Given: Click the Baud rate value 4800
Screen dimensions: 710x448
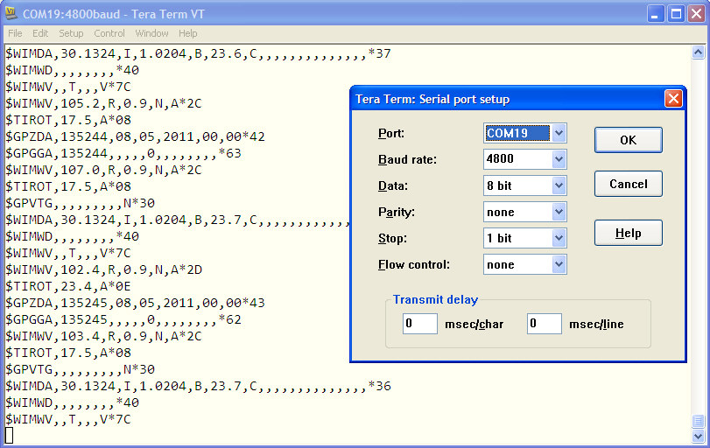Looking at the screenshot, I should point(500,159).
